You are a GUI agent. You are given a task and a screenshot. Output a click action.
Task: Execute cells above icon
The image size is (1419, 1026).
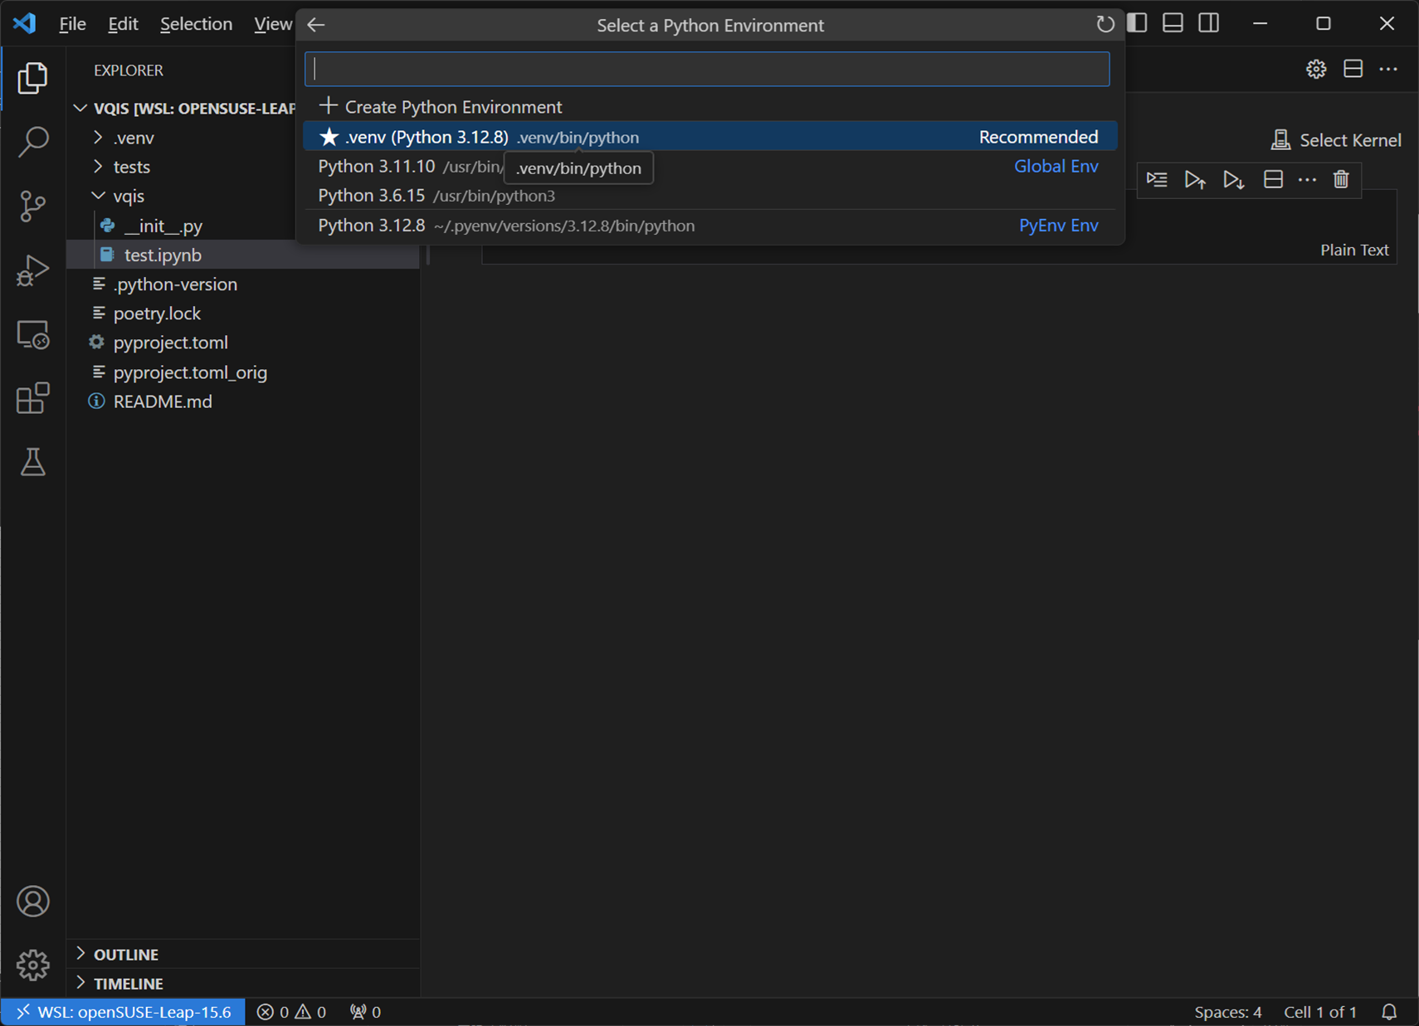(x=1195, y=179)
